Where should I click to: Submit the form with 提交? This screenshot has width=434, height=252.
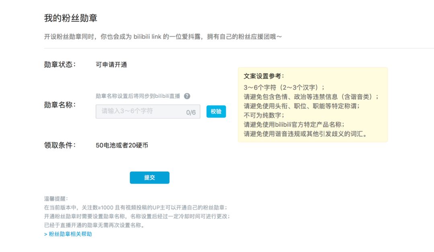tap(149, 178)
